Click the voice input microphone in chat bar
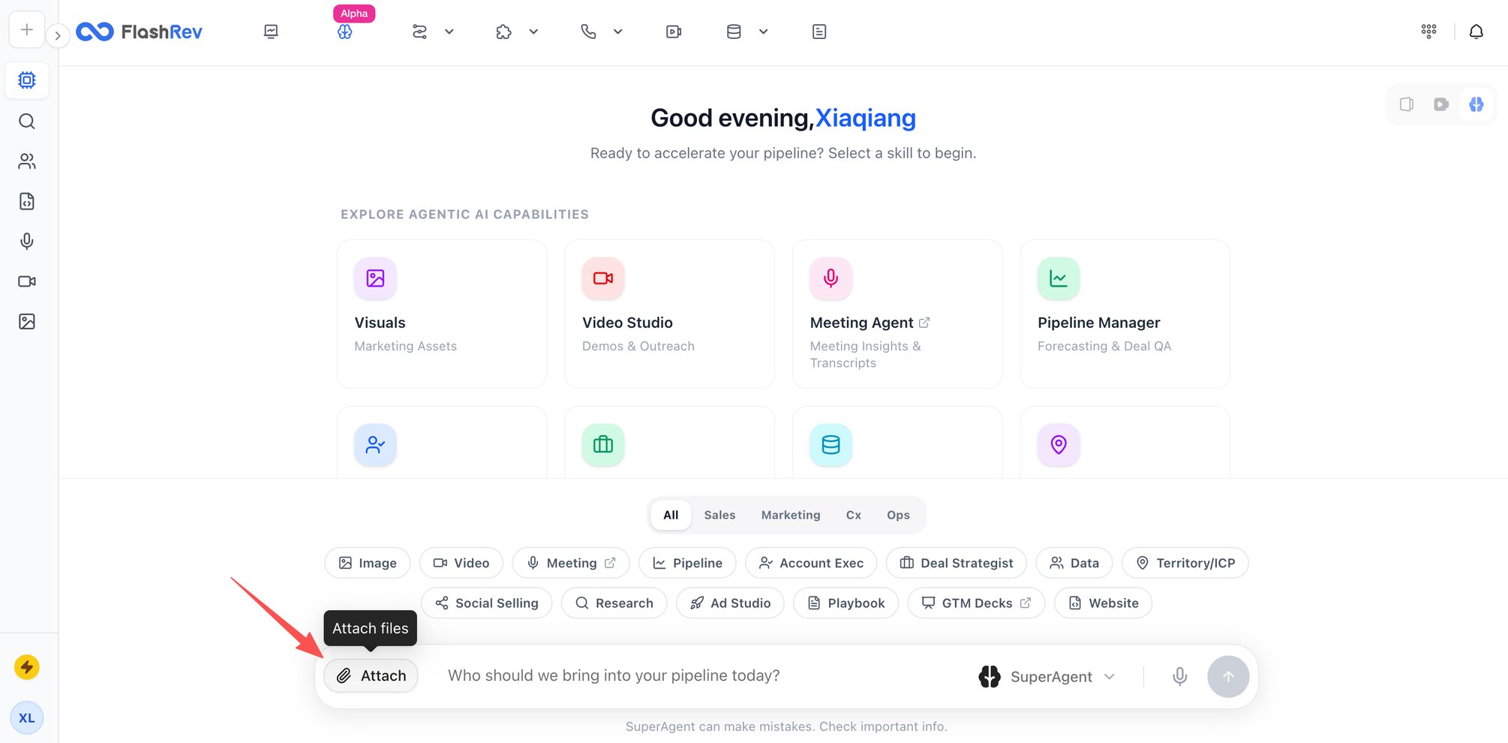Image resolution: width=1508 pixels, height=743 pixels. [1179, 676]
